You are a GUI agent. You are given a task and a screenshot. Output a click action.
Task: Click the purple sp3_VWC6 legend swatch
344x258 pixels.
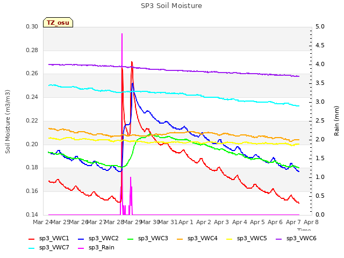279,239
